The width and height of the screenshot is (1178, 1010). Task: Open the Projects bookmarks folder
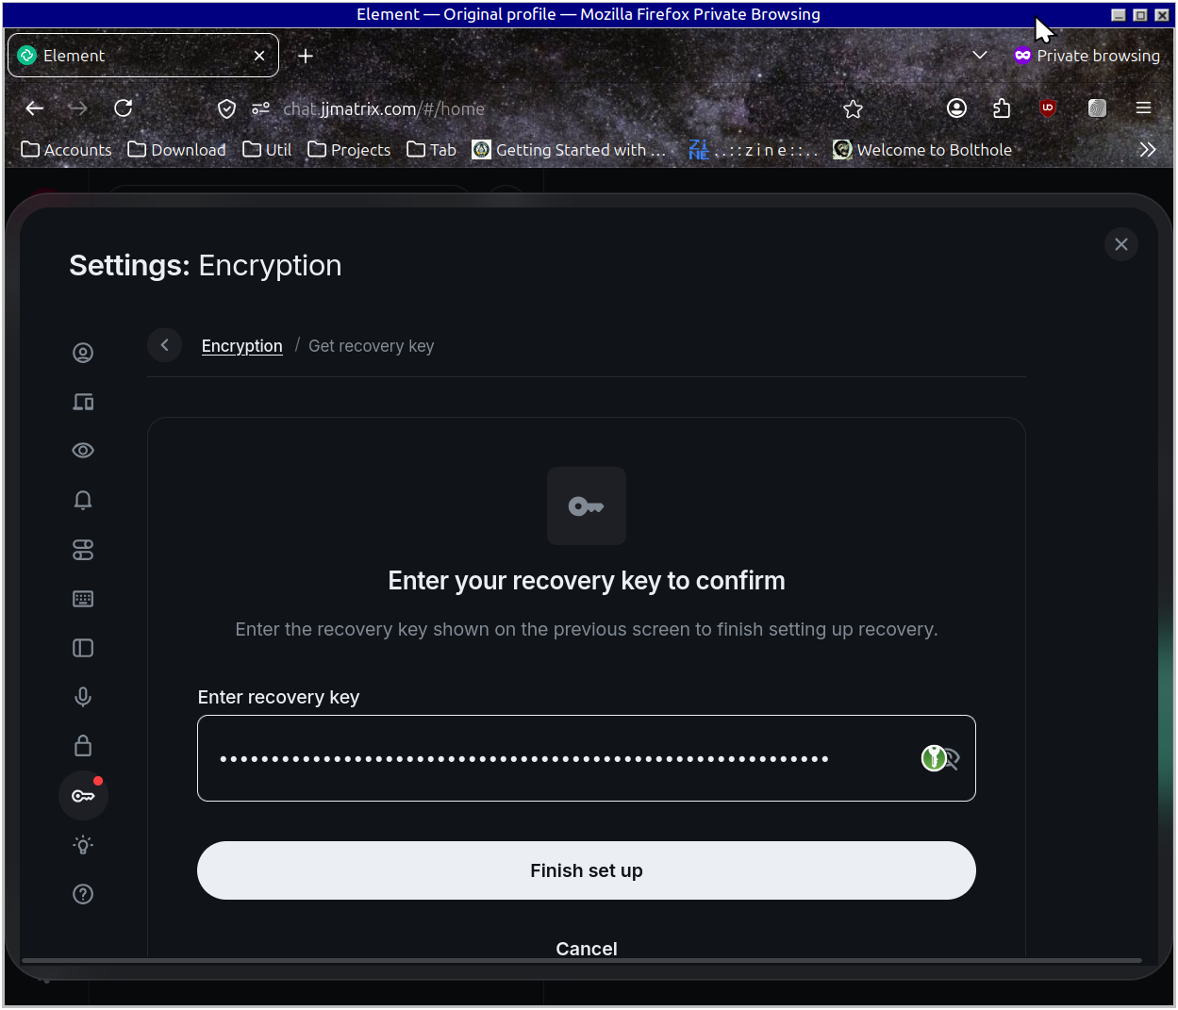pyautogui.click(x=349, y=149)
